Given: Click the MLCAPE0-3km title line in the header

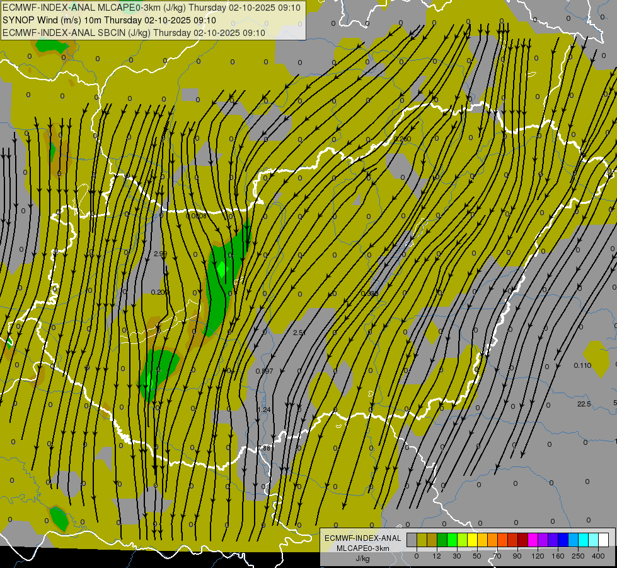Looking at the screenshot, I should [151, 8].
